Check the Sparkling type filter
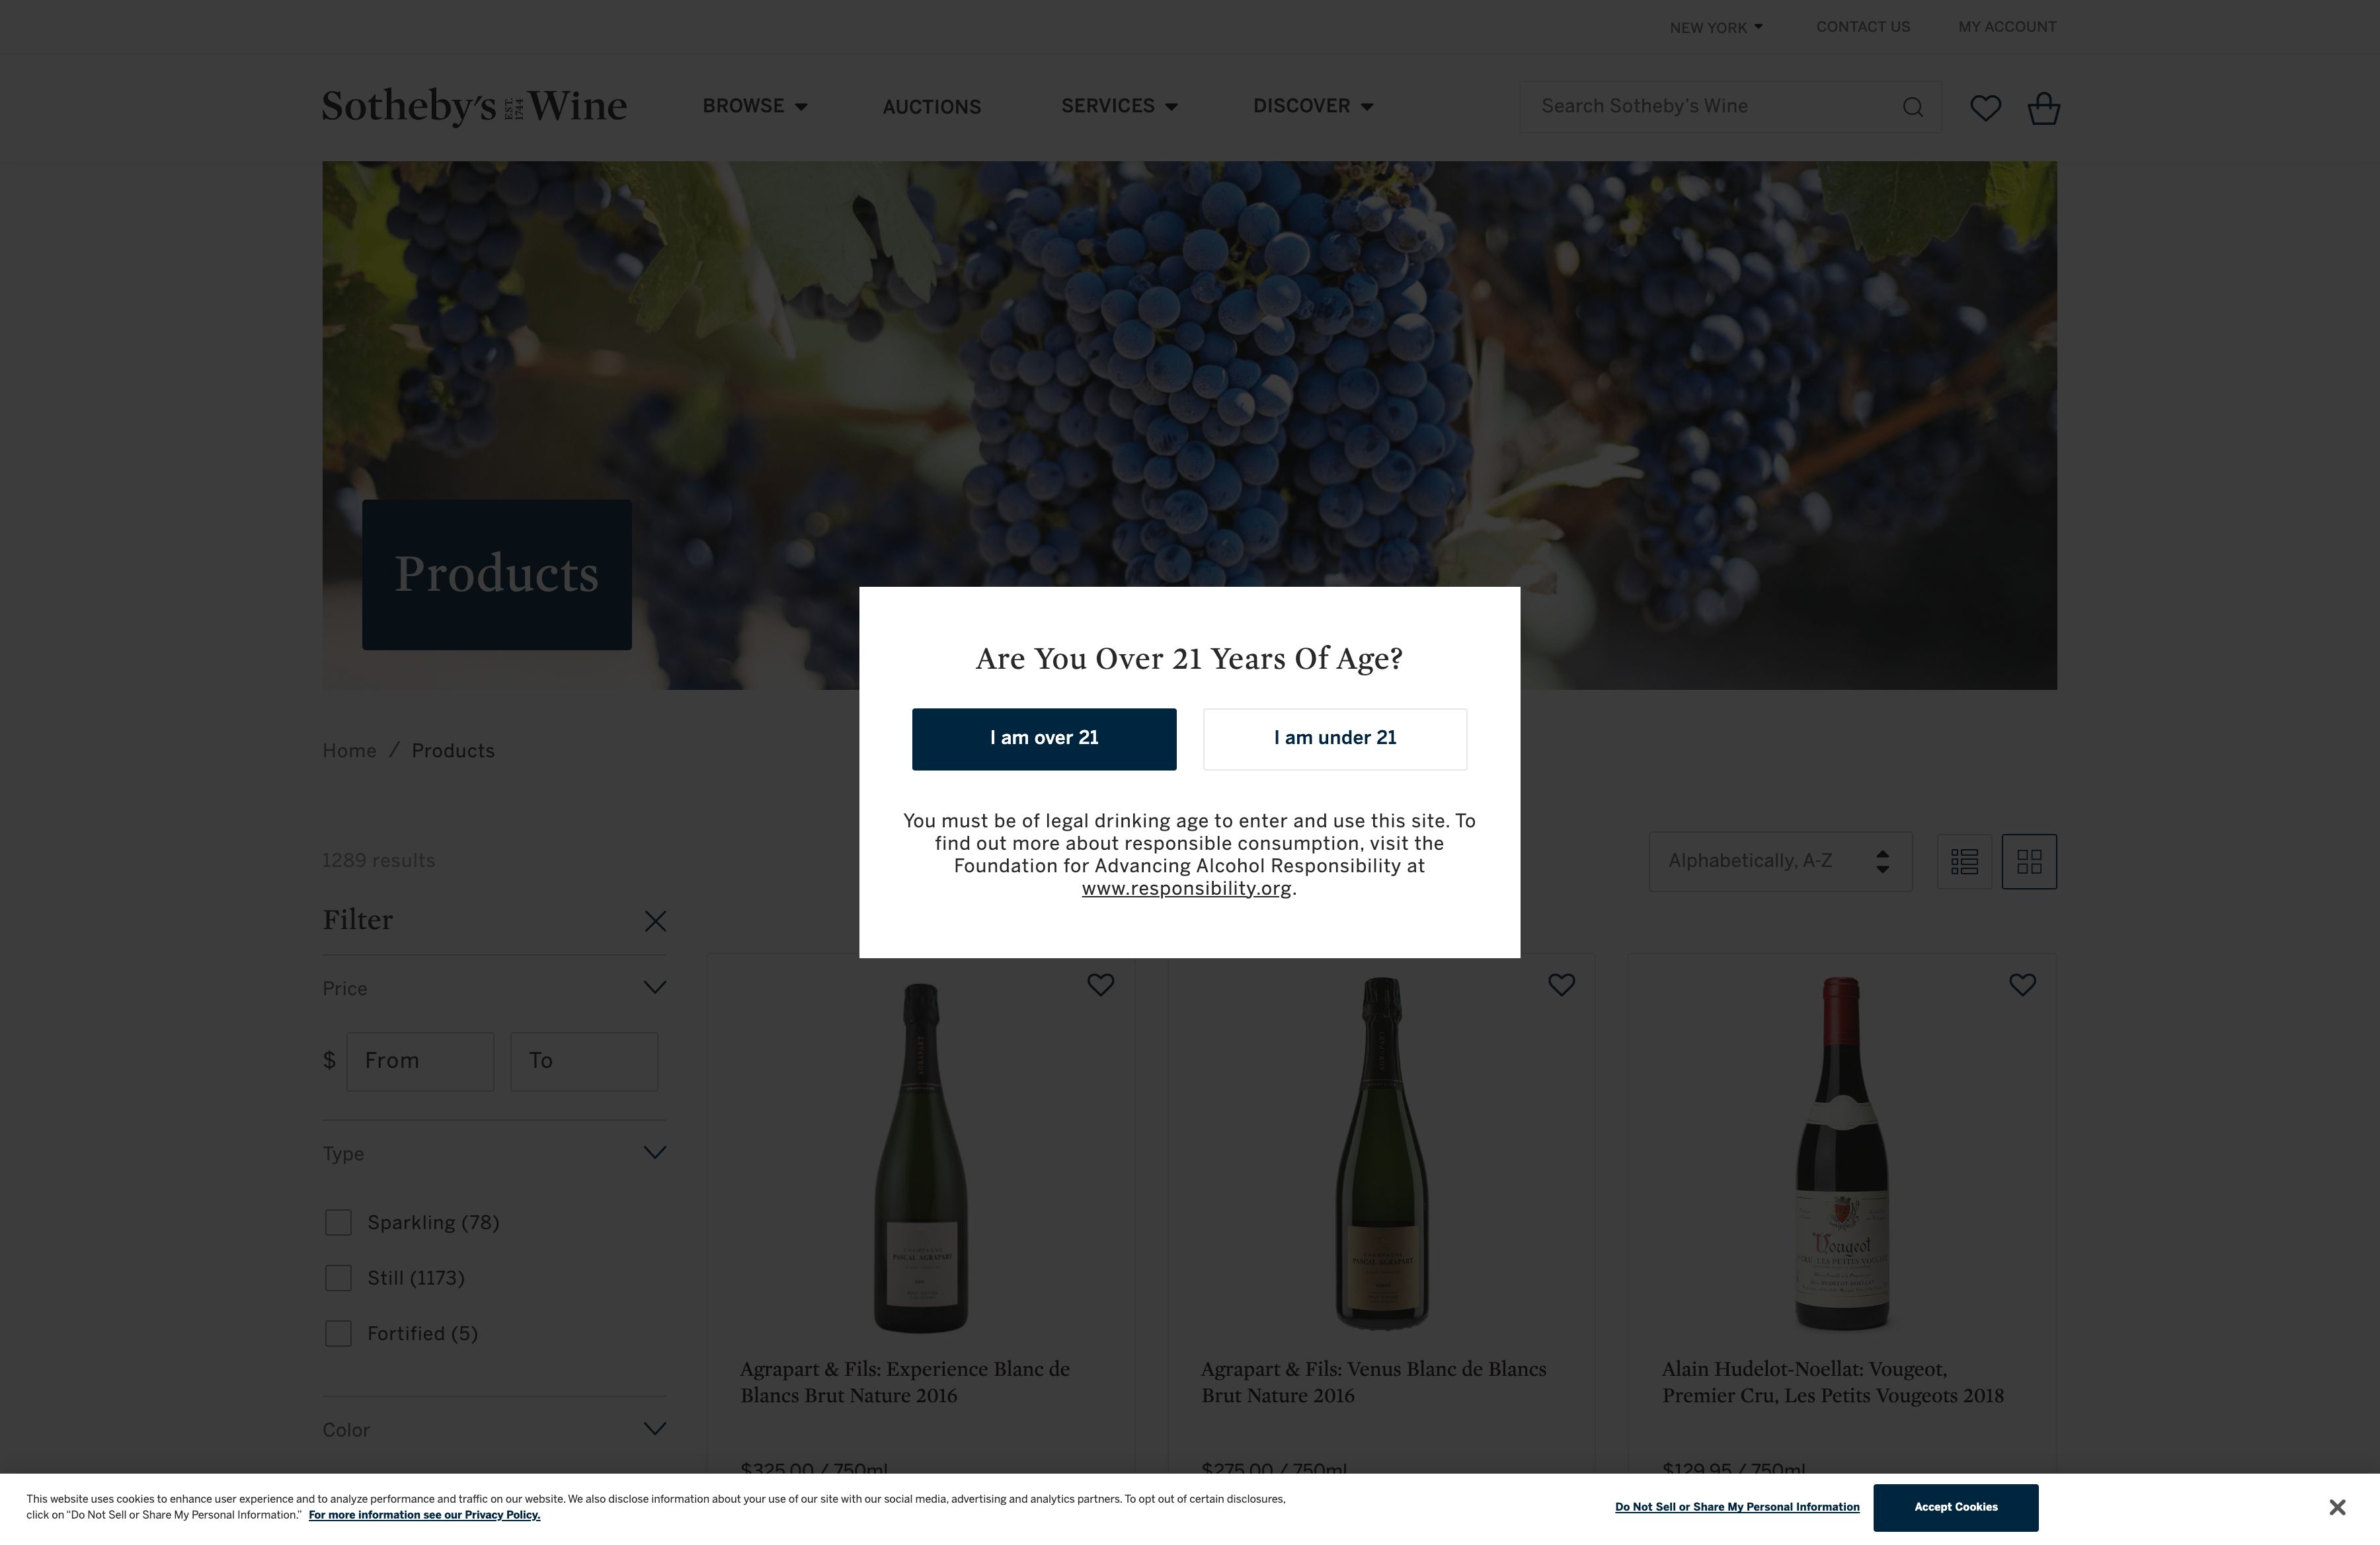This screenshot has width=2380, height=1545. pyautogui.click(x=338, y=1223)
